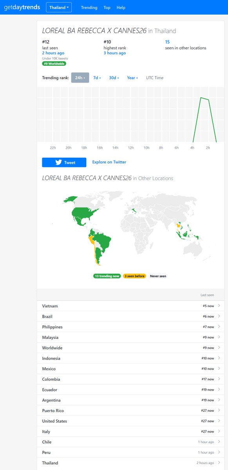This screenshot has width=228, height=470.
Task: Open the Italy location row
Action: (x=131, y=432)
